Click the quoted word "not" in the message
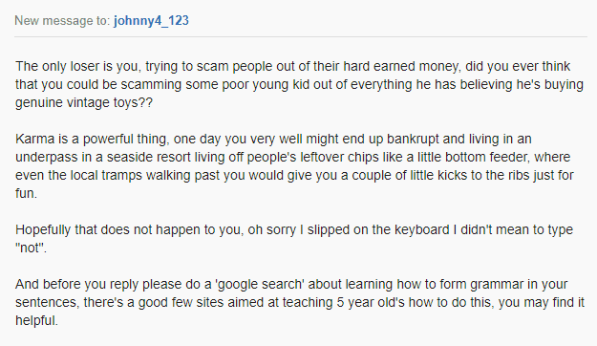The image size is (597, 346). (30, 249)
